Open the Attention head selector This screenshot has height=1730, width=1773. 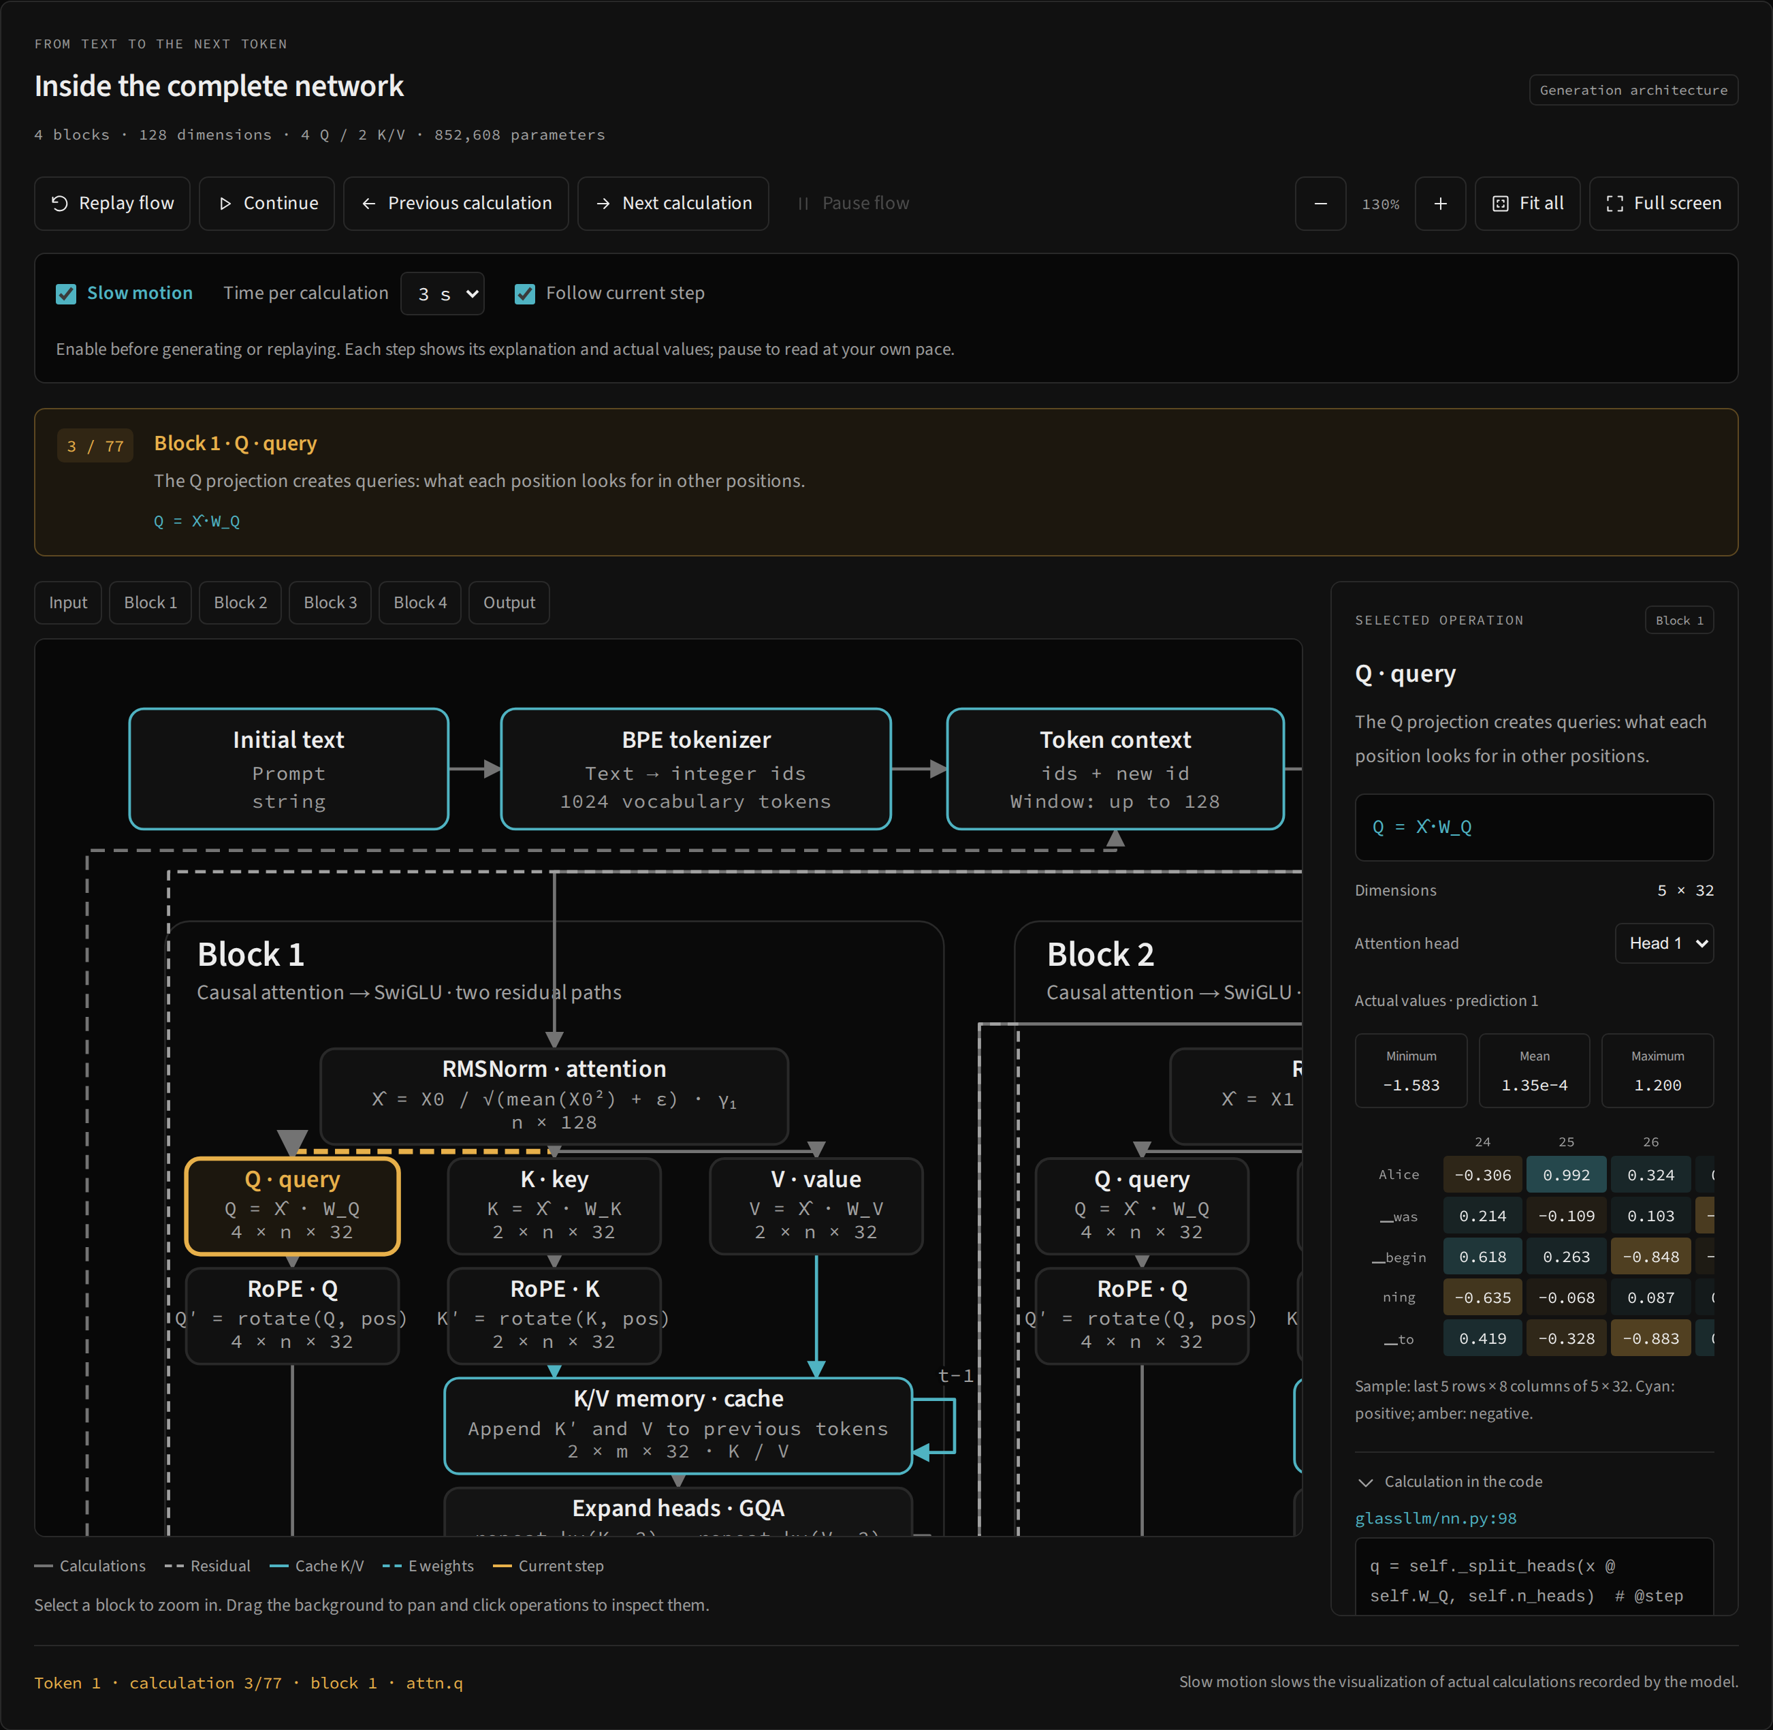click(x=1664, y=943)
